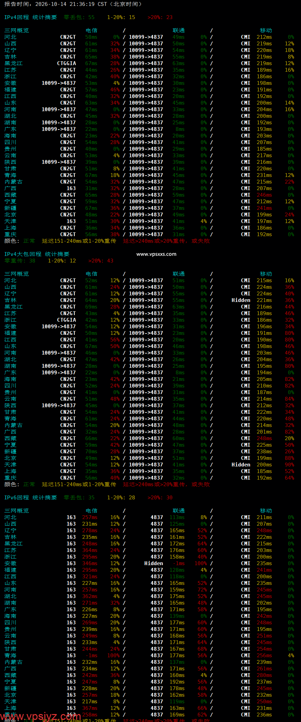301x722 pixels.
Task: Click 'Hidden' in the 天津 row of 大包回程
Action: click(x=241, y=465)
